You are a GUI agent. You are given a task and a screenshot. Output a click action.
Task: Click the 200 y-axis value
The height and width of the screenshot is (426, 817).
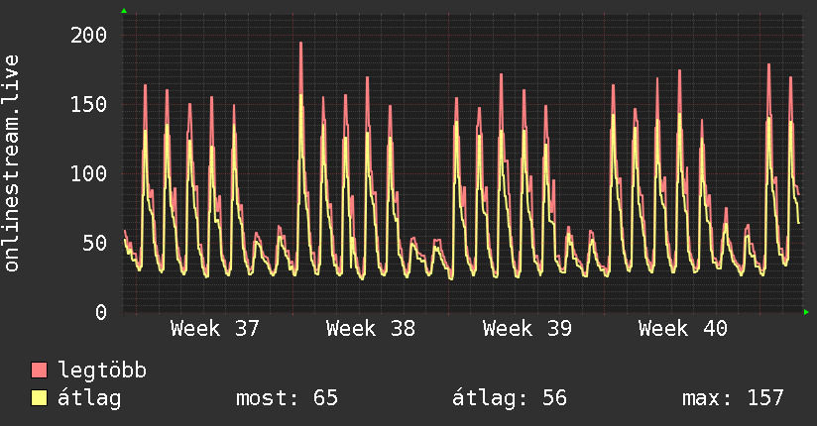(x=88, y=36)
